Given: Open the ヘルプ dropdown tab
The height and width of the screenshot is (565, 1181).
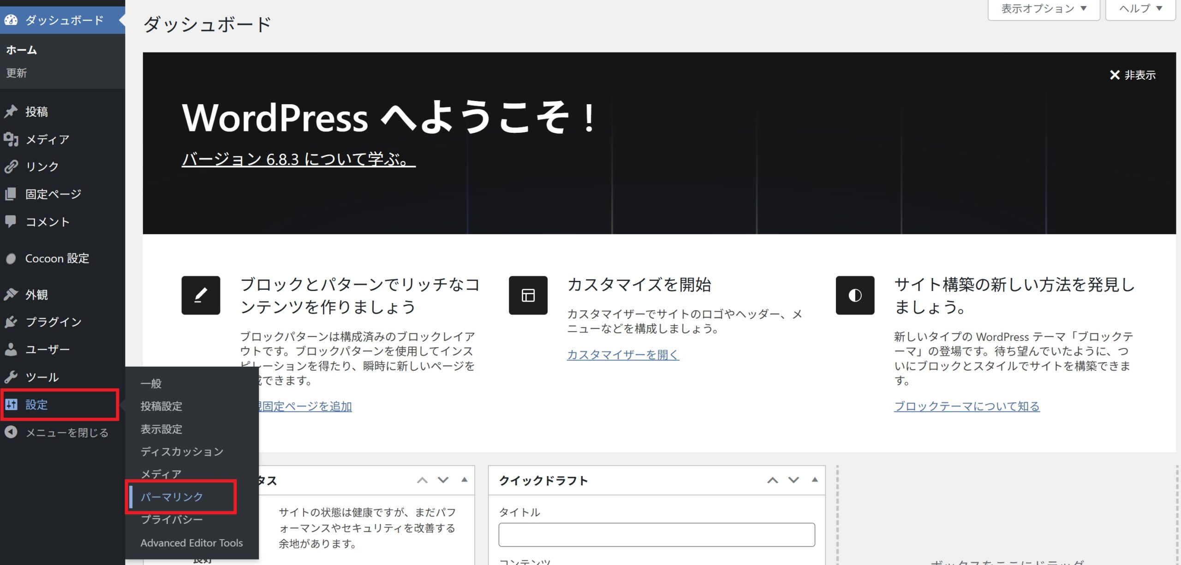Looking at the screenshot, I should tap(1140, 9).
